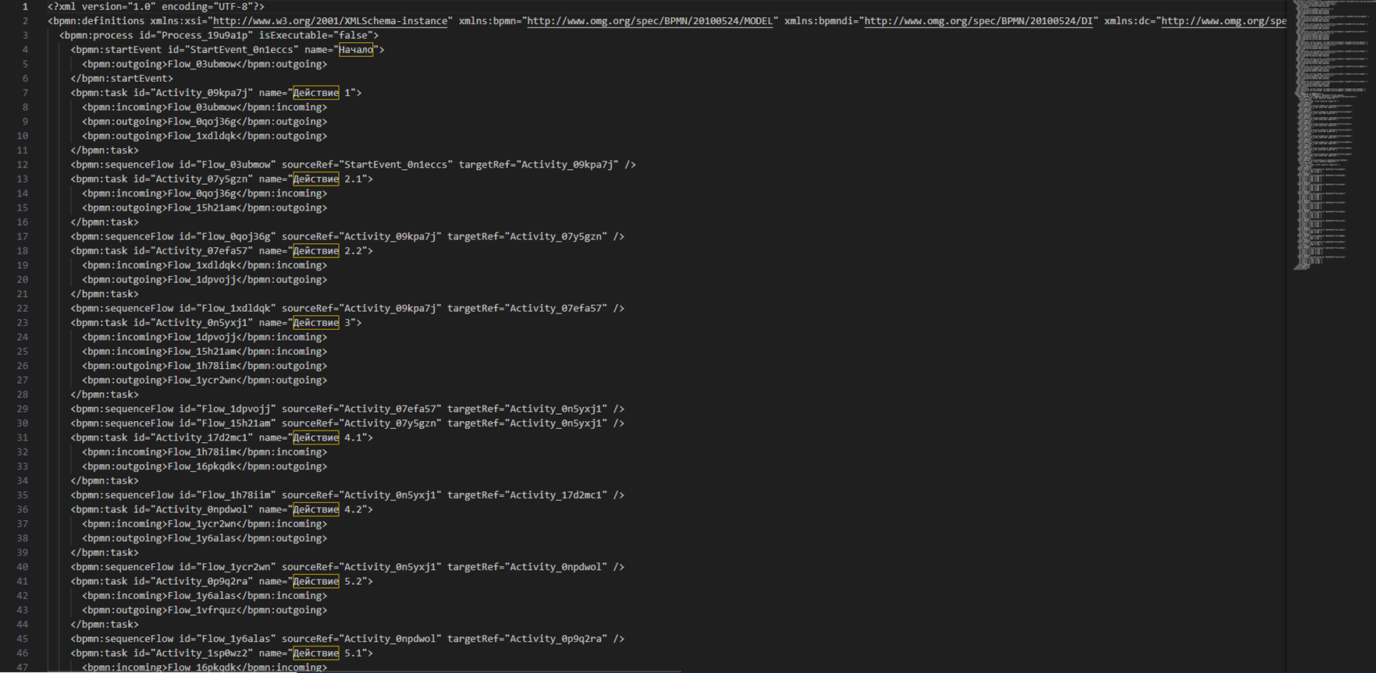
Task: Select line number 23 in the gutter
Action: [x=23, y=323]
